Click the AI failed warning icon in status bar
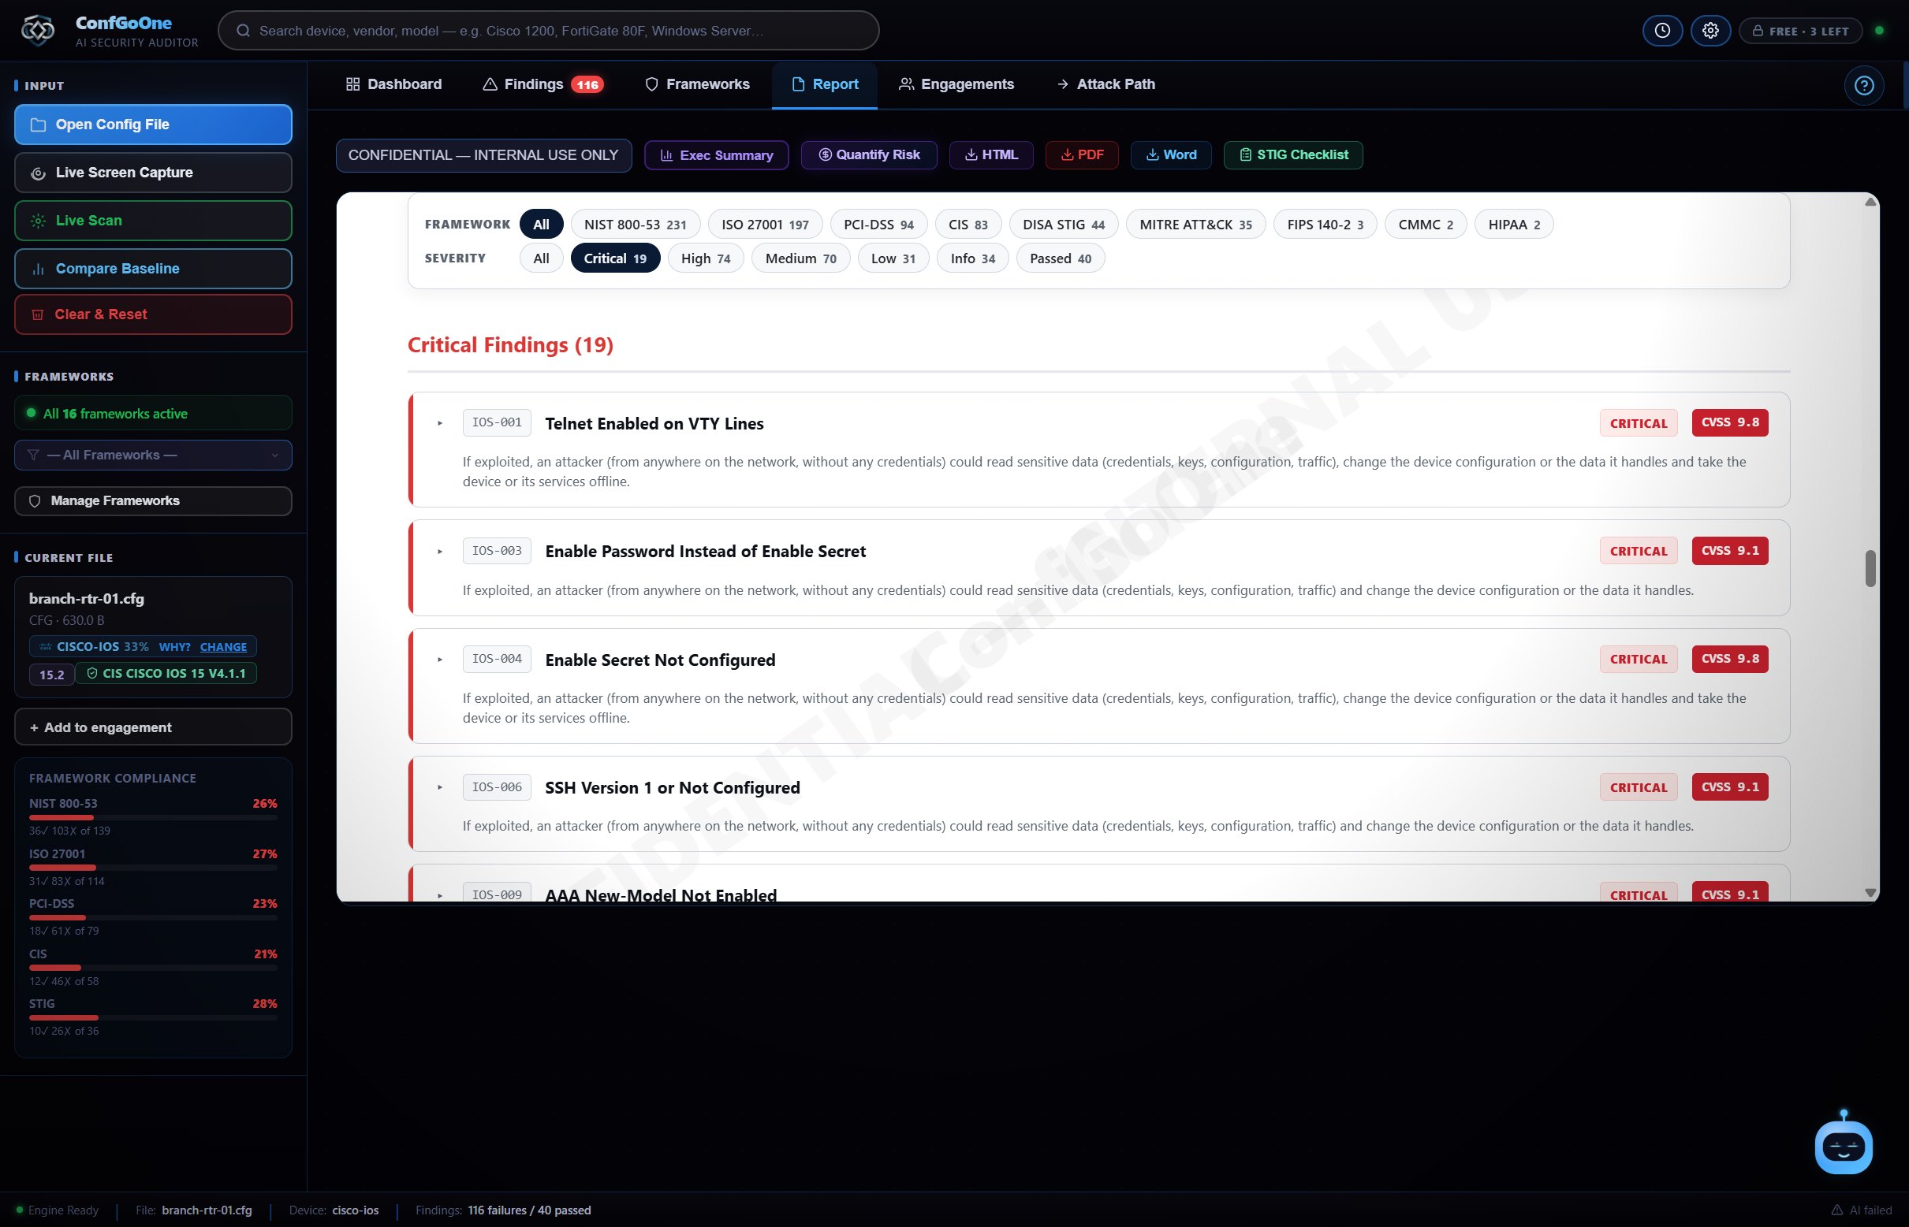 [1836, 1210]
